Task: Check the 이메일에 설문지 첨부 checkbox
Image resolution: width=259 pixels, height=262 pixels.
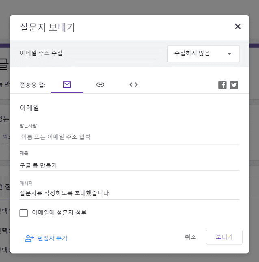Action: coord(24,213)
